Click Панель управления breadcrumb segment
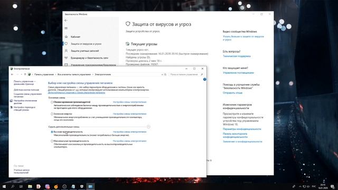Image resolution: width=338 pixels, height=190 pixels. (44, 74)
